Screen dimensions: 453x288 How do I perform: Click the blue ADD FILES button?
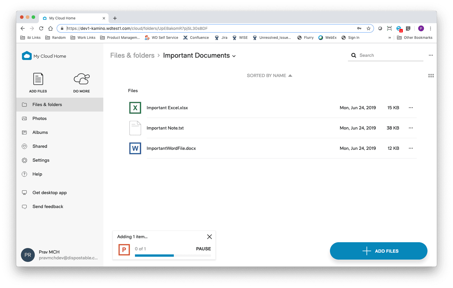tap(378, 251)
